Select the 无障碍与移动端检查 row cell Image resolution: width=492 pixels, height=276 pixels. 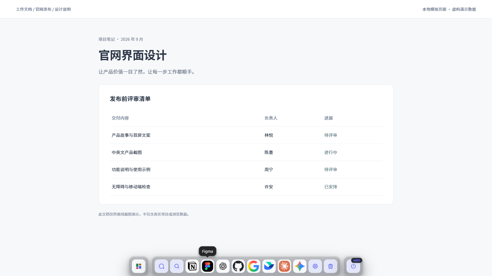131,187
